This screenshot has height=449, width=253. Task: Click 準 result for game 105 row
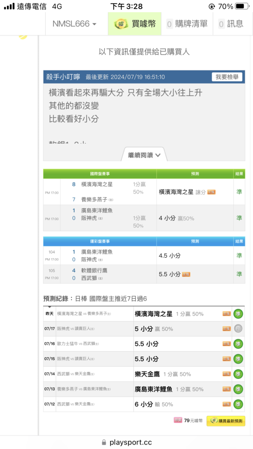239,274
